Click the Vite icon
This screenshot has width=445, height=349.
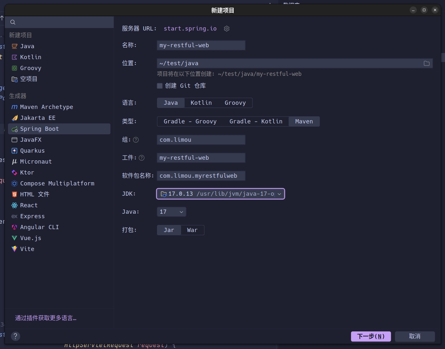[x=14, y=249]
